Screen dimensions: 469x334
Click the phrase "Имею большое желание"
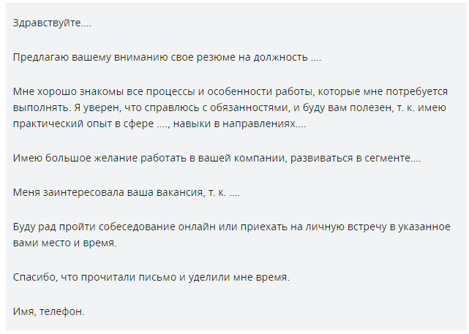(x=67, y=159)
